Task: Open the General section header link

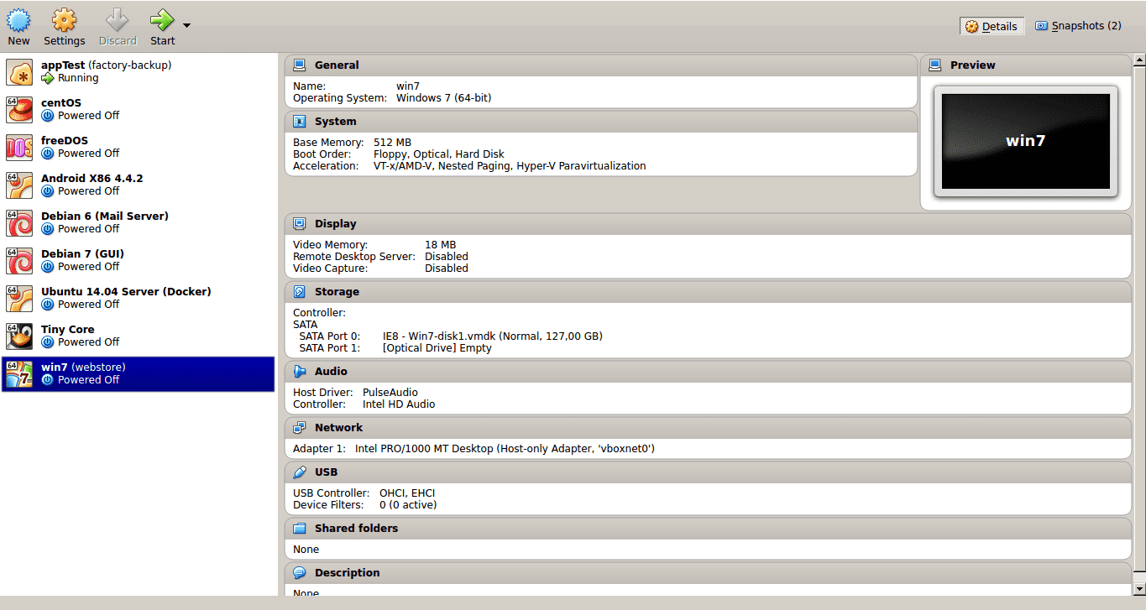Action: click(x=336, y=65)
